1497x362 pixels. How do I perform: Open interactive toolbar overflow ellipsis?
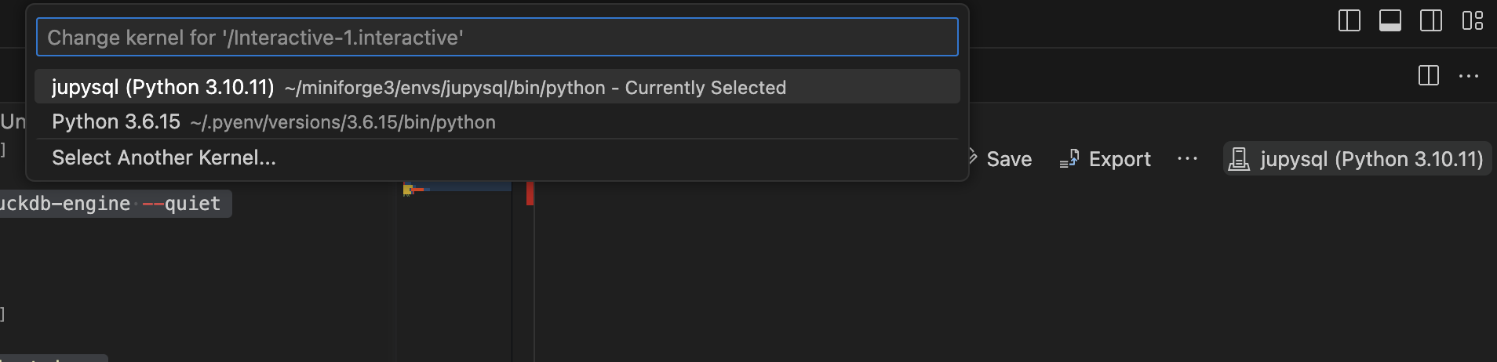click(x=1188, y=159)
